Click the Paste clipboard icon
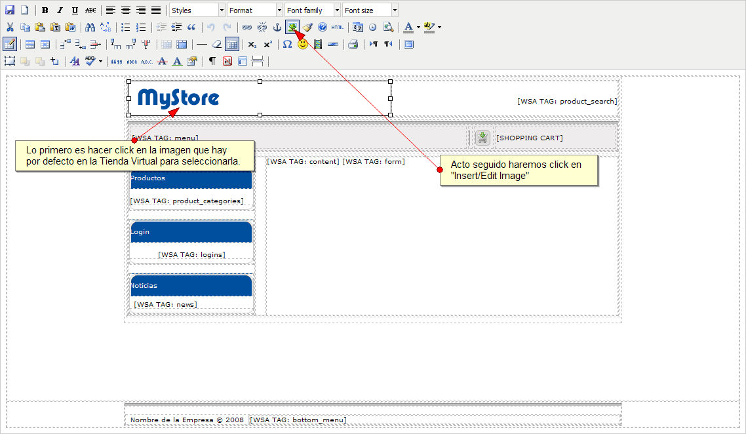This screenshot has height=434, width=746. (x=40, y=27)
